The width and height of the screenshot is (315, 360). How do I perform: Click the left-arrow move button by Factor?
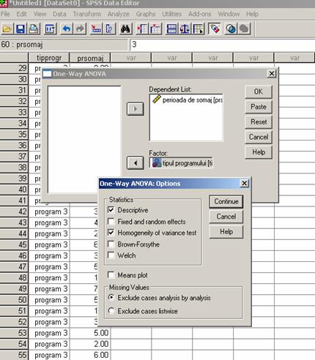(136, 163)
